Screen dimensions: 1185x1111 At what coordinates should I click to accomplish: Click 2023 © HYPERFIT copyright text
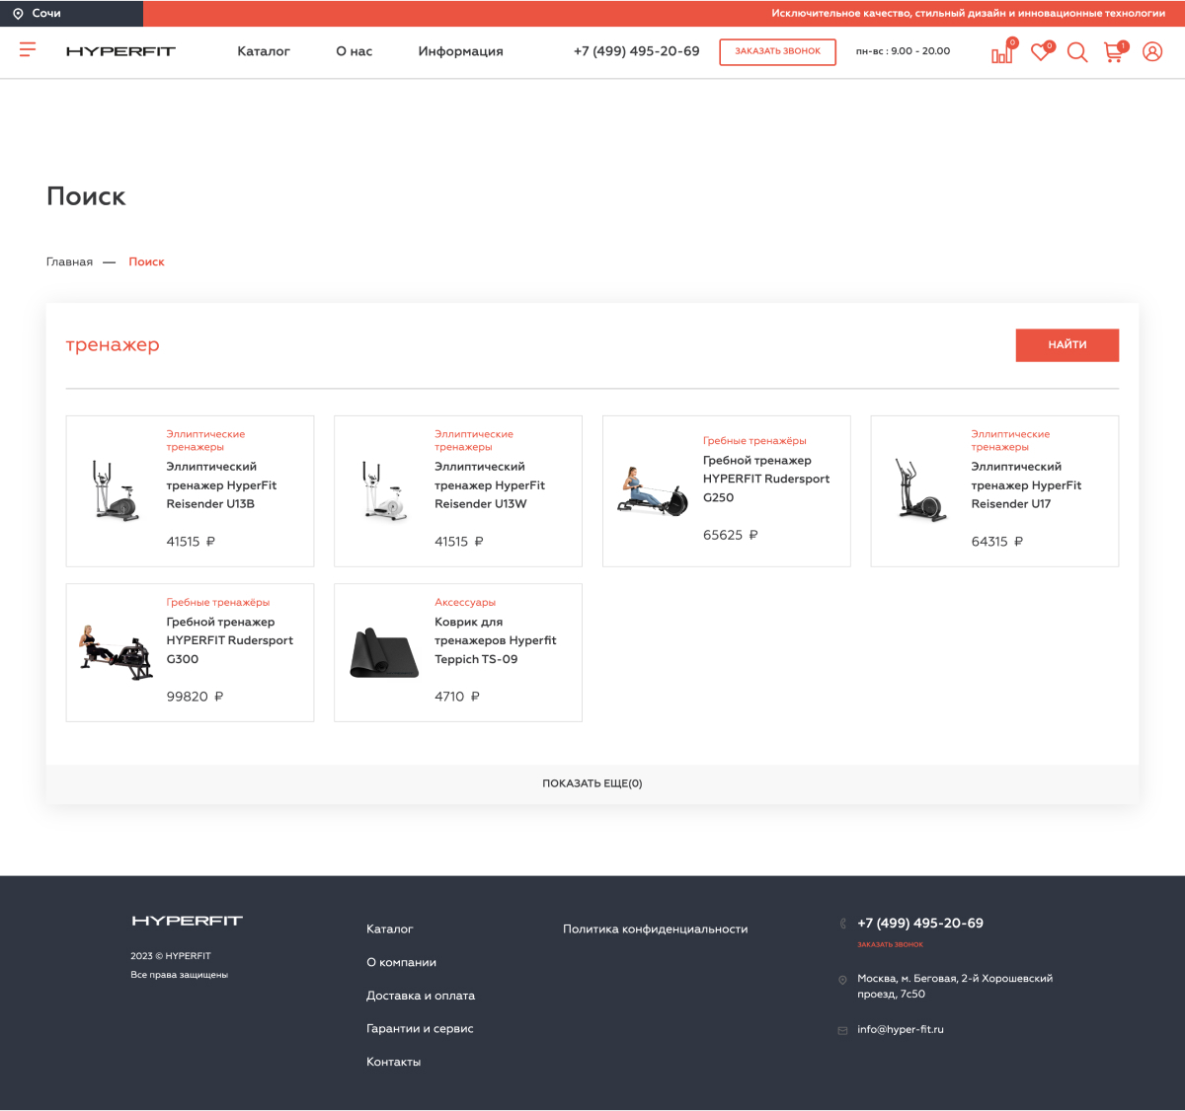[x=171, y=956]
